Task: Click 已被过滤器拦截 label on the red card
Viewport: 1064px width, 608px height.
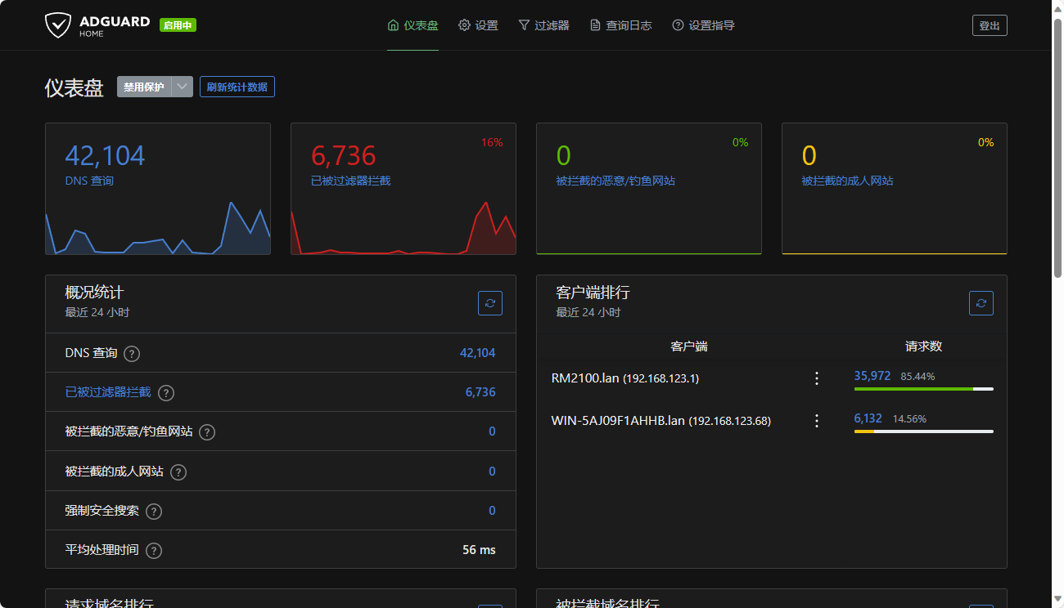Action: [x=351, y=181]
